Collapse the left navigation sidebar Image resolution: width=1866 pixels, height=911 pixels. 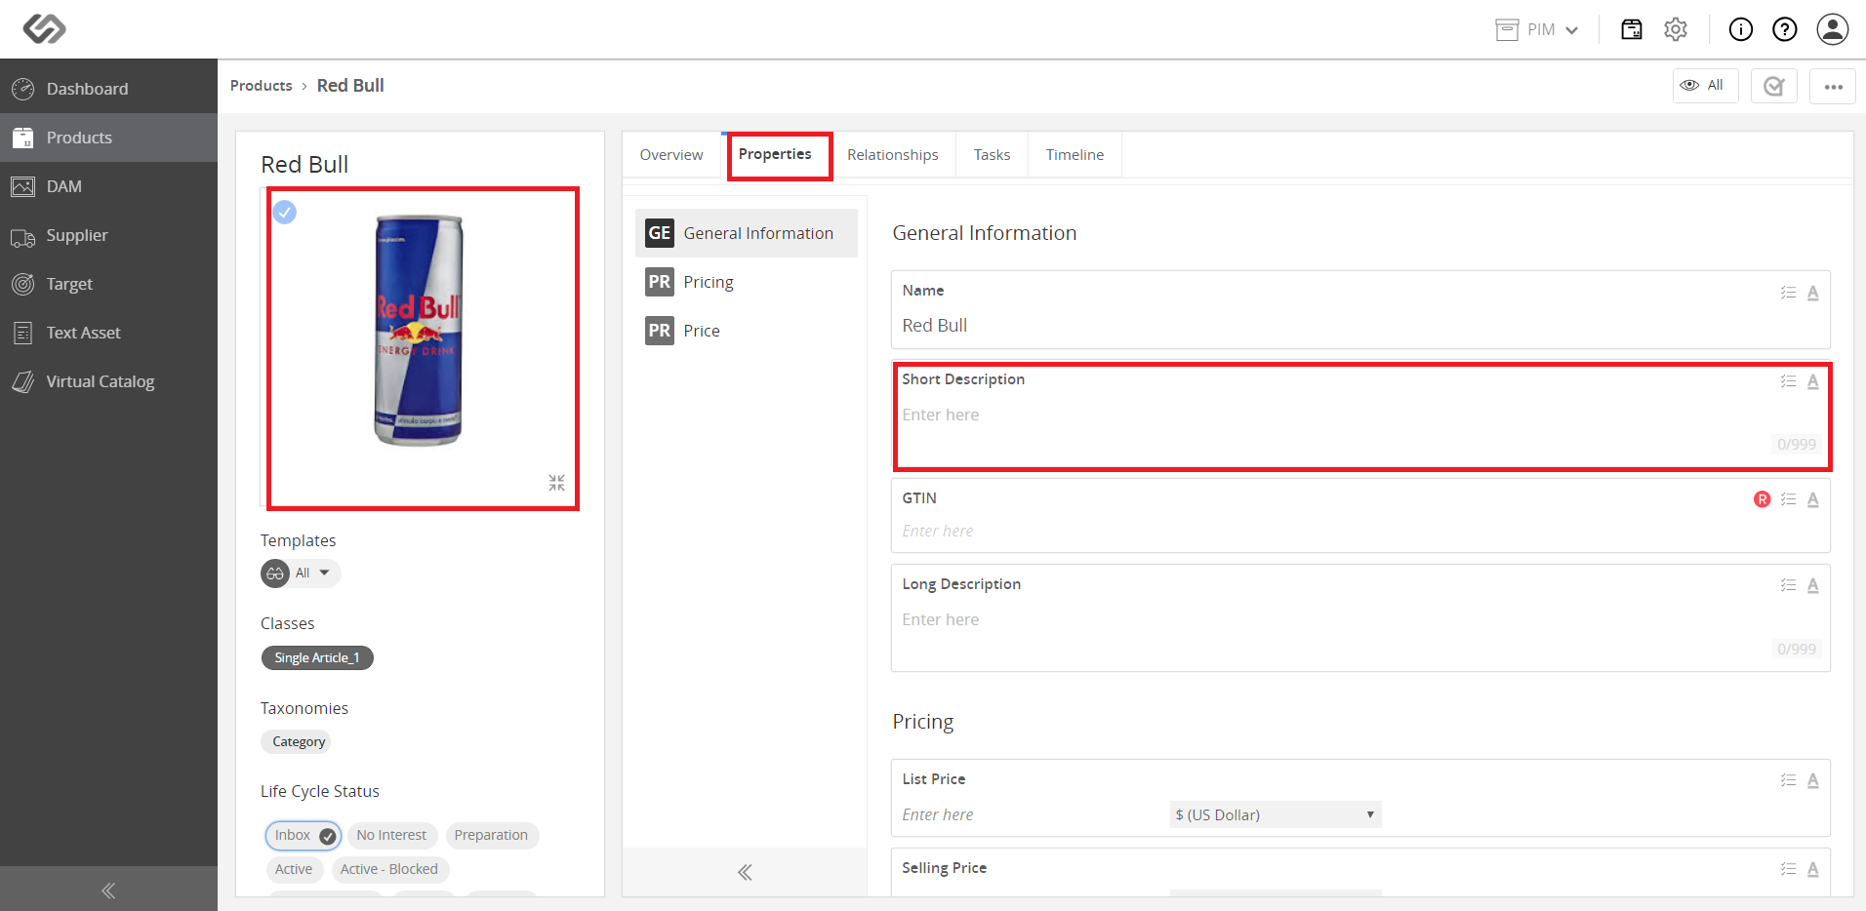coord(108,890)
